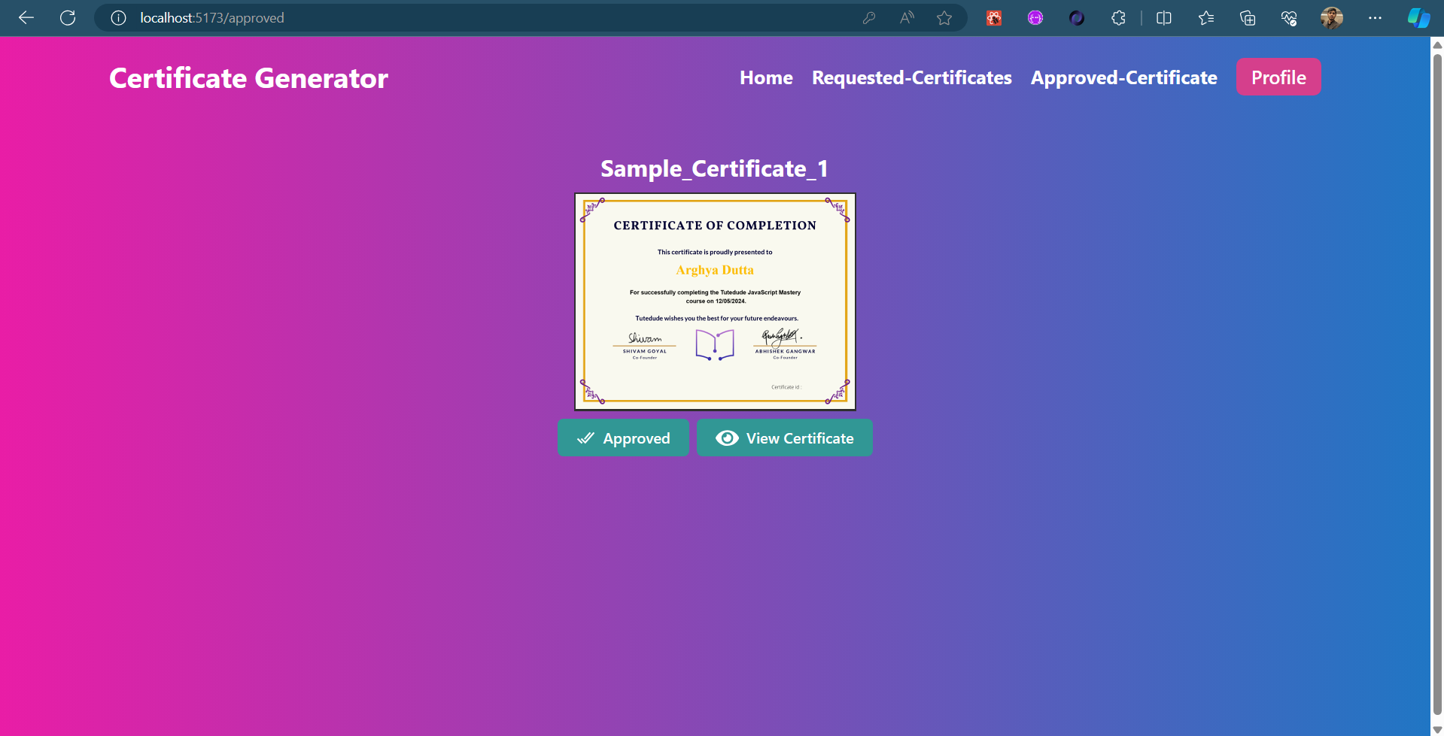Navigate to Home in the navbar
This screenshot has height=736, width=1444.
pyautogui.click(x=766, y=77)
